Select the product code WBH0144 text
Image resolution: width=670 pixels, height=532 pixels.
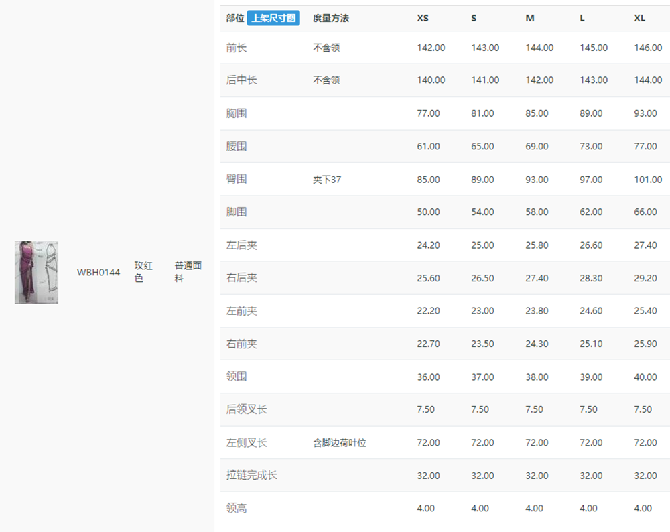pos(98,272)
